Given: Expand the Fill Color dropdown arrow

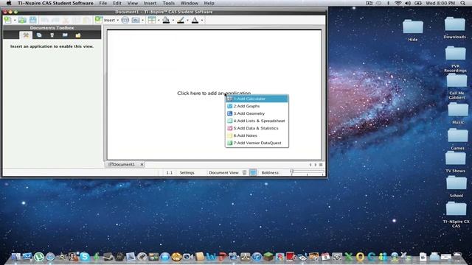Looking at the screenshot, I should (173, 20).
